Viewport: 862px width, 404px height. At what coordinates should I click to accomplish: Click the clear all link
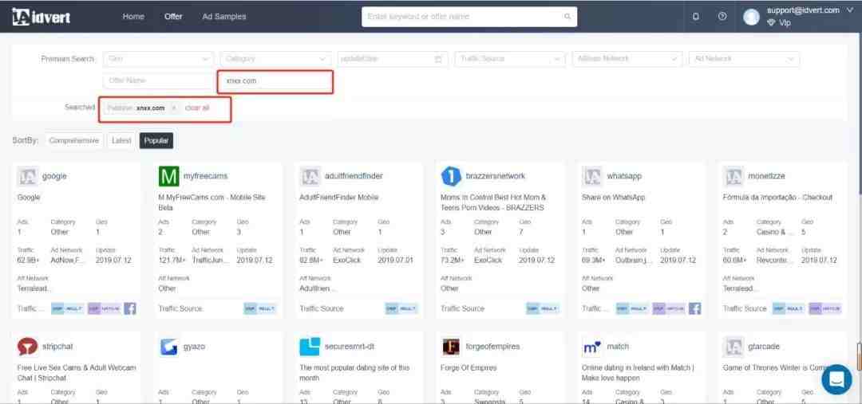tap(197, 108)
